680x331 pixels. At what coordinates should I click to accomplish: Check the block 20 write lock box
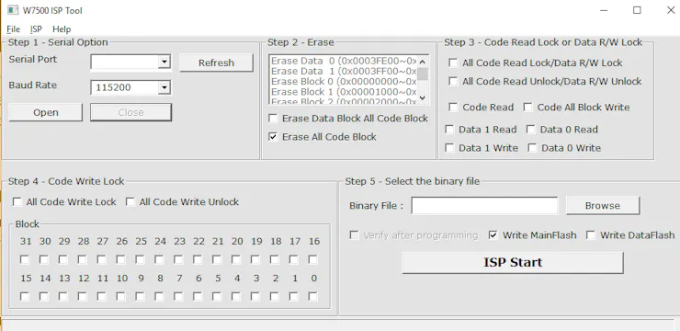236,259
